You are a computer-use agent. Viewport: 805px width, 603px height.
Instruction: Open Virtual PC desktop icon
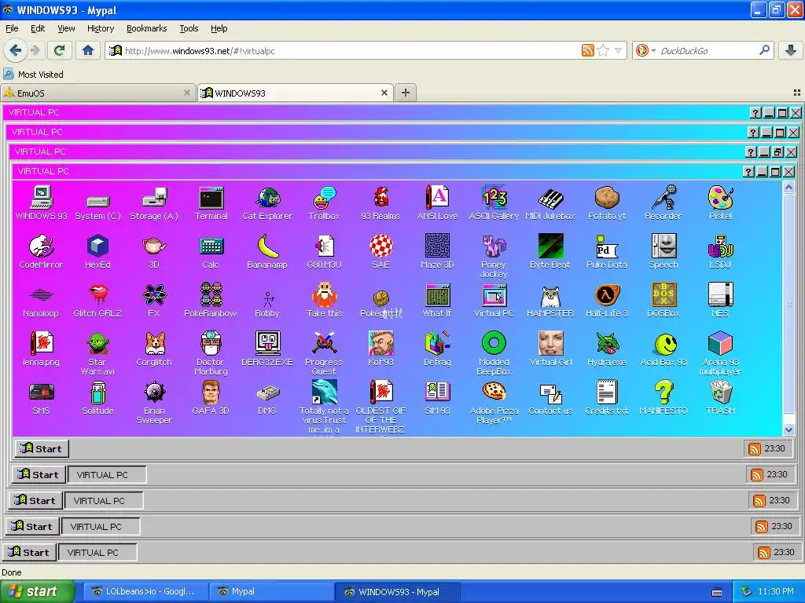tap(494, 301)
